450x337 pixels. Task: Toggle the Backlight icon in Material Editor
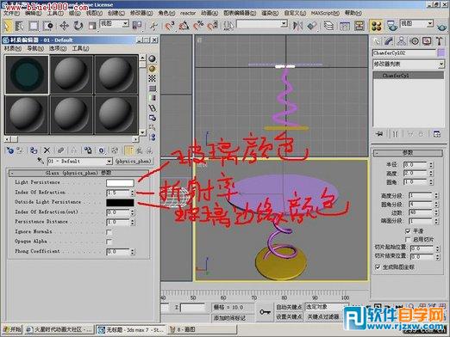[153, 69]
